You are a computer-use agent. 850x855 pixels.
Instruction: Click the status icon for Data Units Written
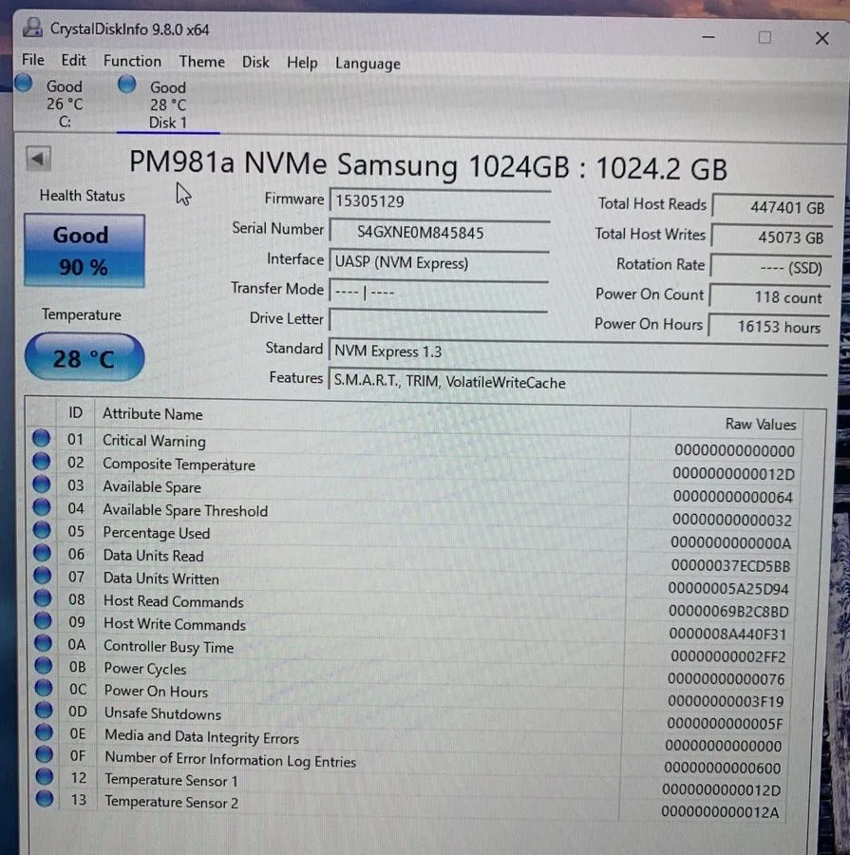(x=43, y=576)
